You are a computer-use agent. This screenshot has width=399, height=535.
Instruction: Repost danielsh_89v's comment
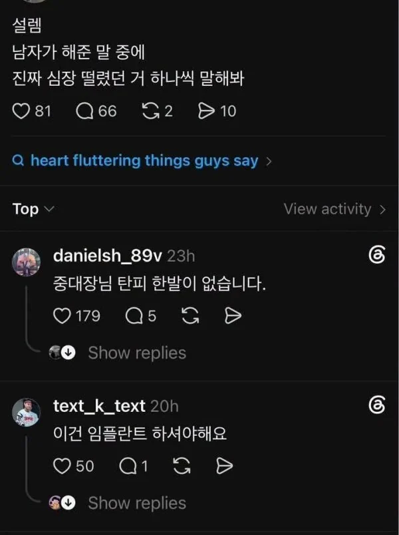190,316
